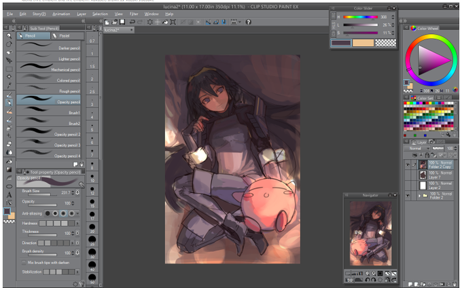Select the Eyedropper tool
This screenshot has width=462, height=288.
tap(9, 86)
